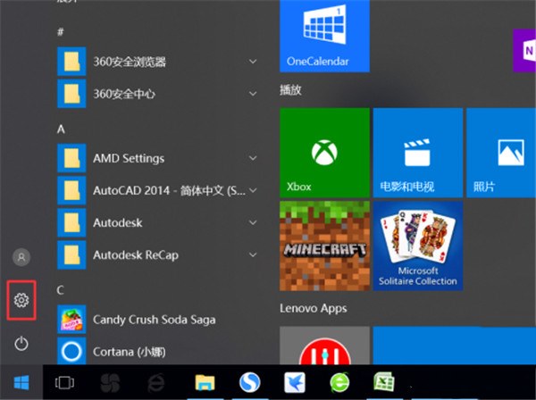Click the Autodesk ReCap folder icon

click(71, 254)
